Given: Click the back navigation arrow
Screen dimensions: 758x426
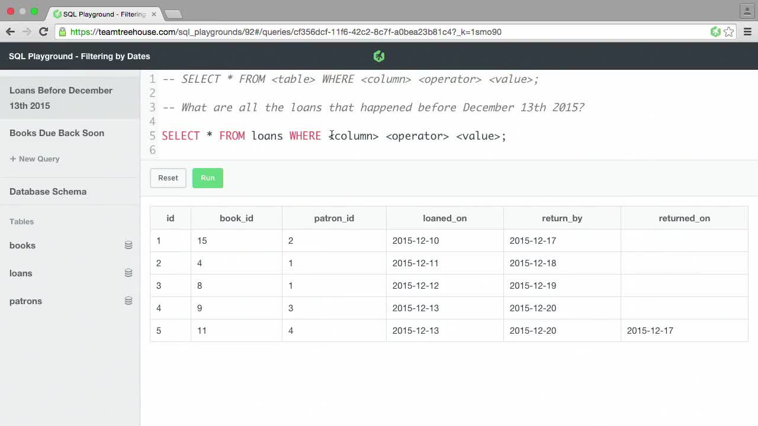Looking at the screenshot, I should (x=9, y=32).
